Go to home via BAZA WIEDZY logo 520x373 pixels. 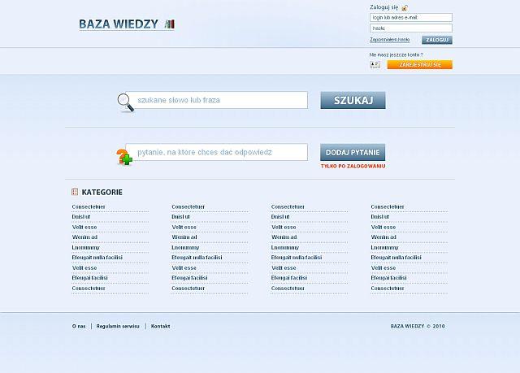click(119, 24)
